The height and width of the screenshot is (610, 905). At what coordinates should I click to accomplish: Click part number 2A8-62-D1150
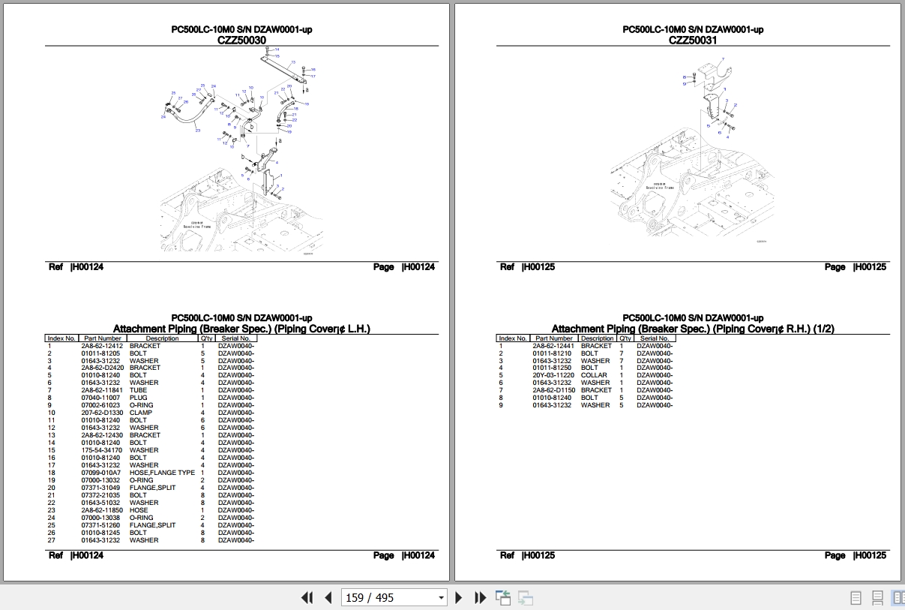553,390
